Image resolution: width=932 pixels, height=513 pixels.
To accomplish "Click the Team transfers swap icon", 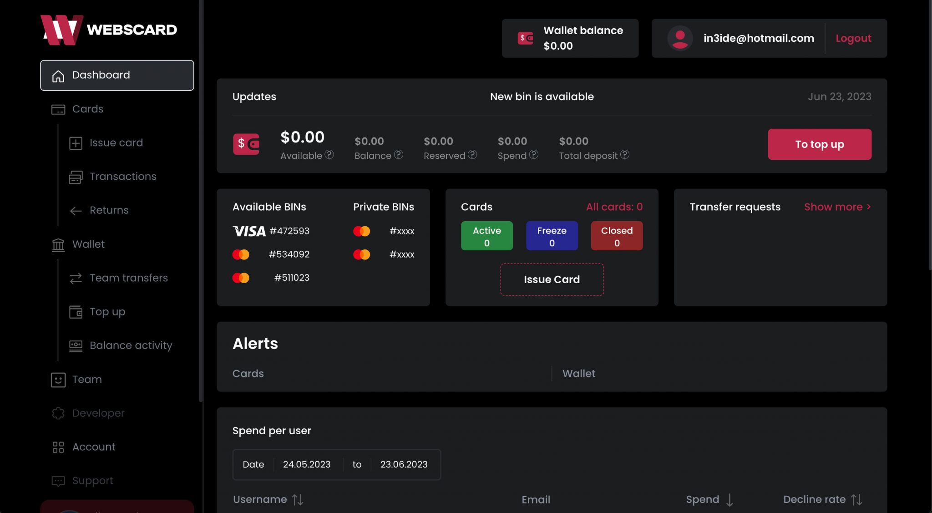I will [x=76, y=278].
